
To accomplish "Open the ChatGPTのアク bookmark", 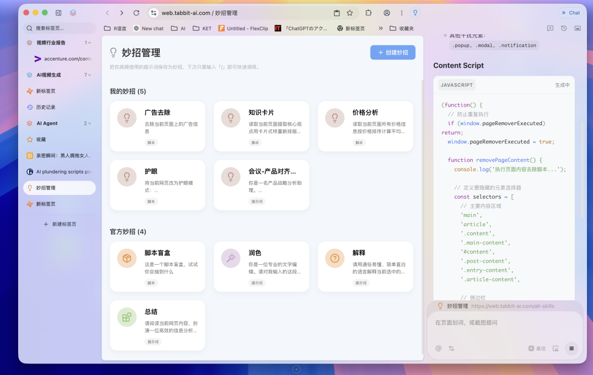I will [301, 29].
